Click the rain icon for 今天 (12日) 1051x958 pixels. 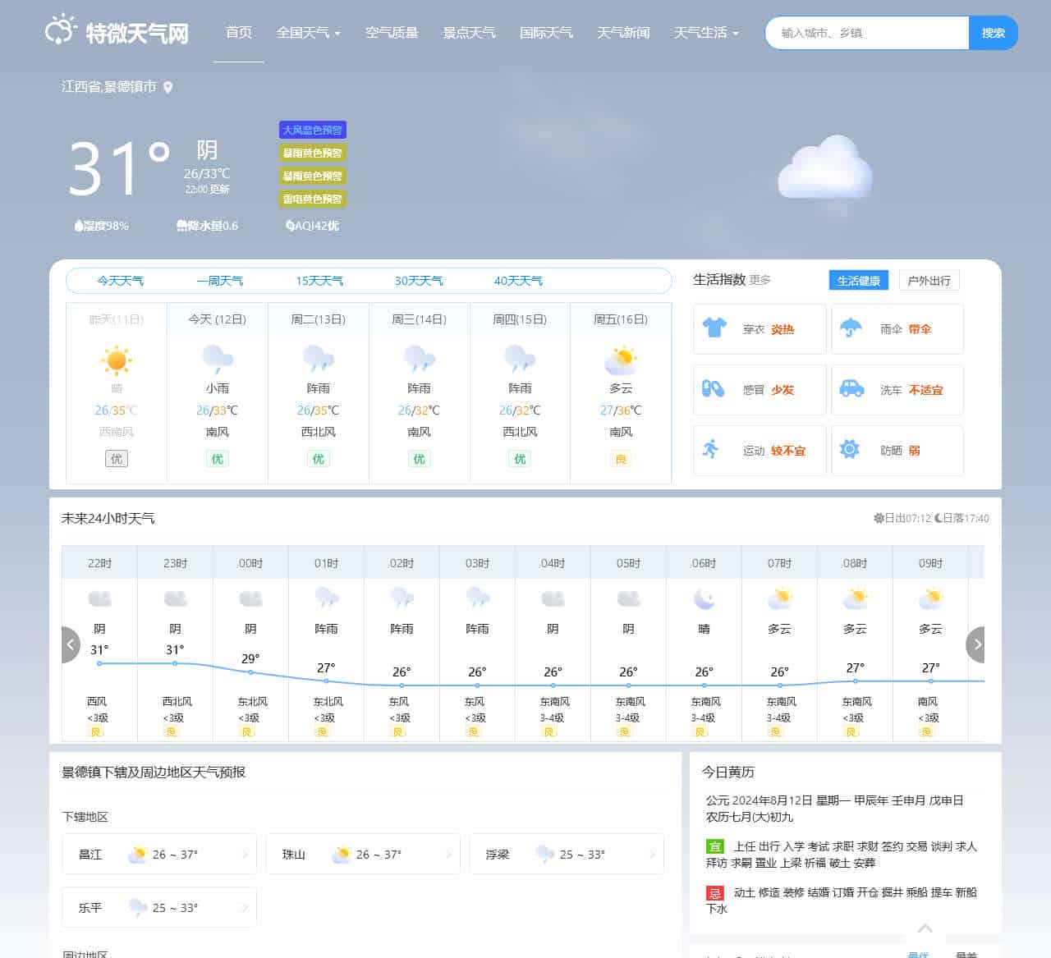click(x=218, y=360)
